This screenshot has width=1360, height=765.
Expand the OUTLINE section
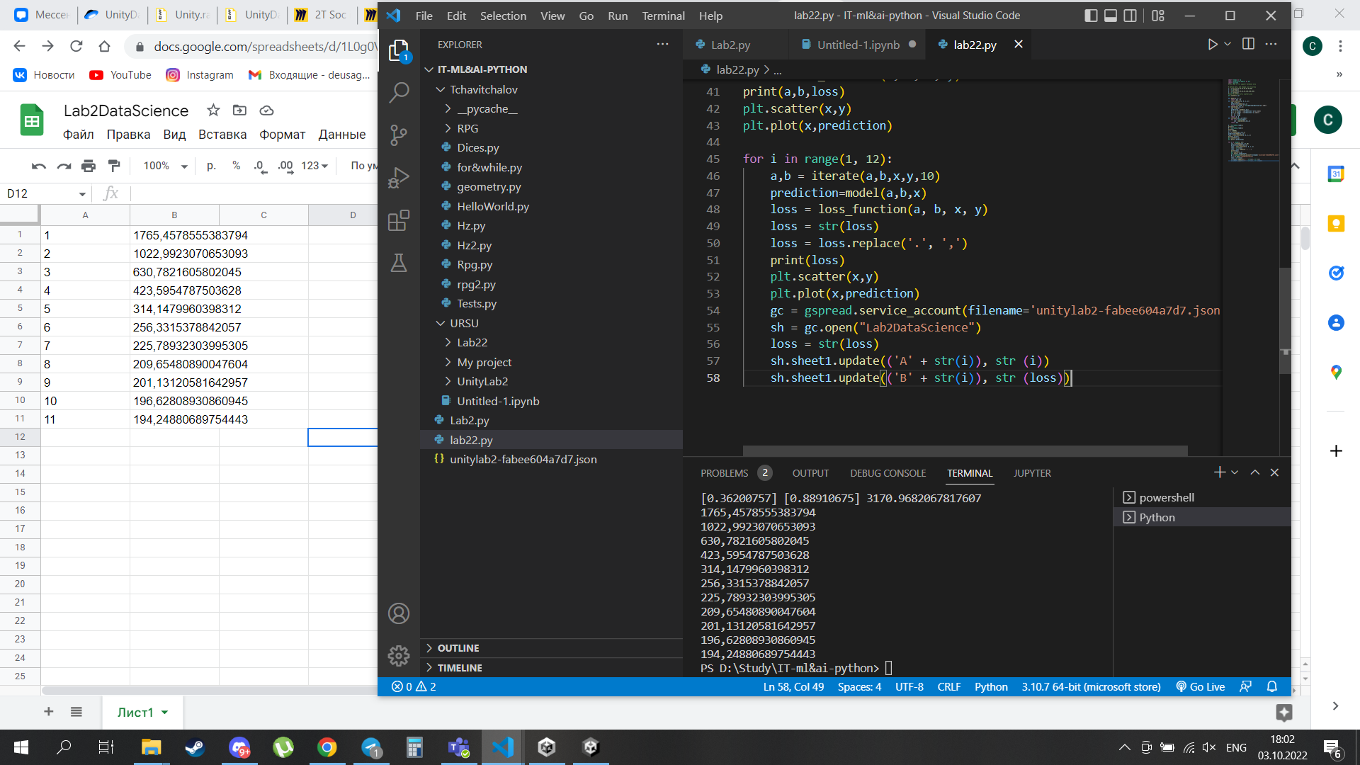coord(458,648)
